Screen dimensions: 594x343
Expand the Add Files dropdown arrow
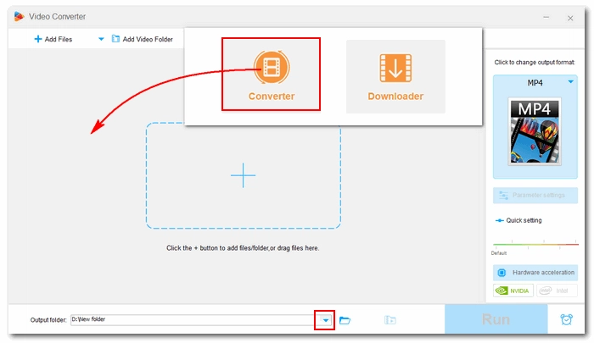click(x=101, y=39)
